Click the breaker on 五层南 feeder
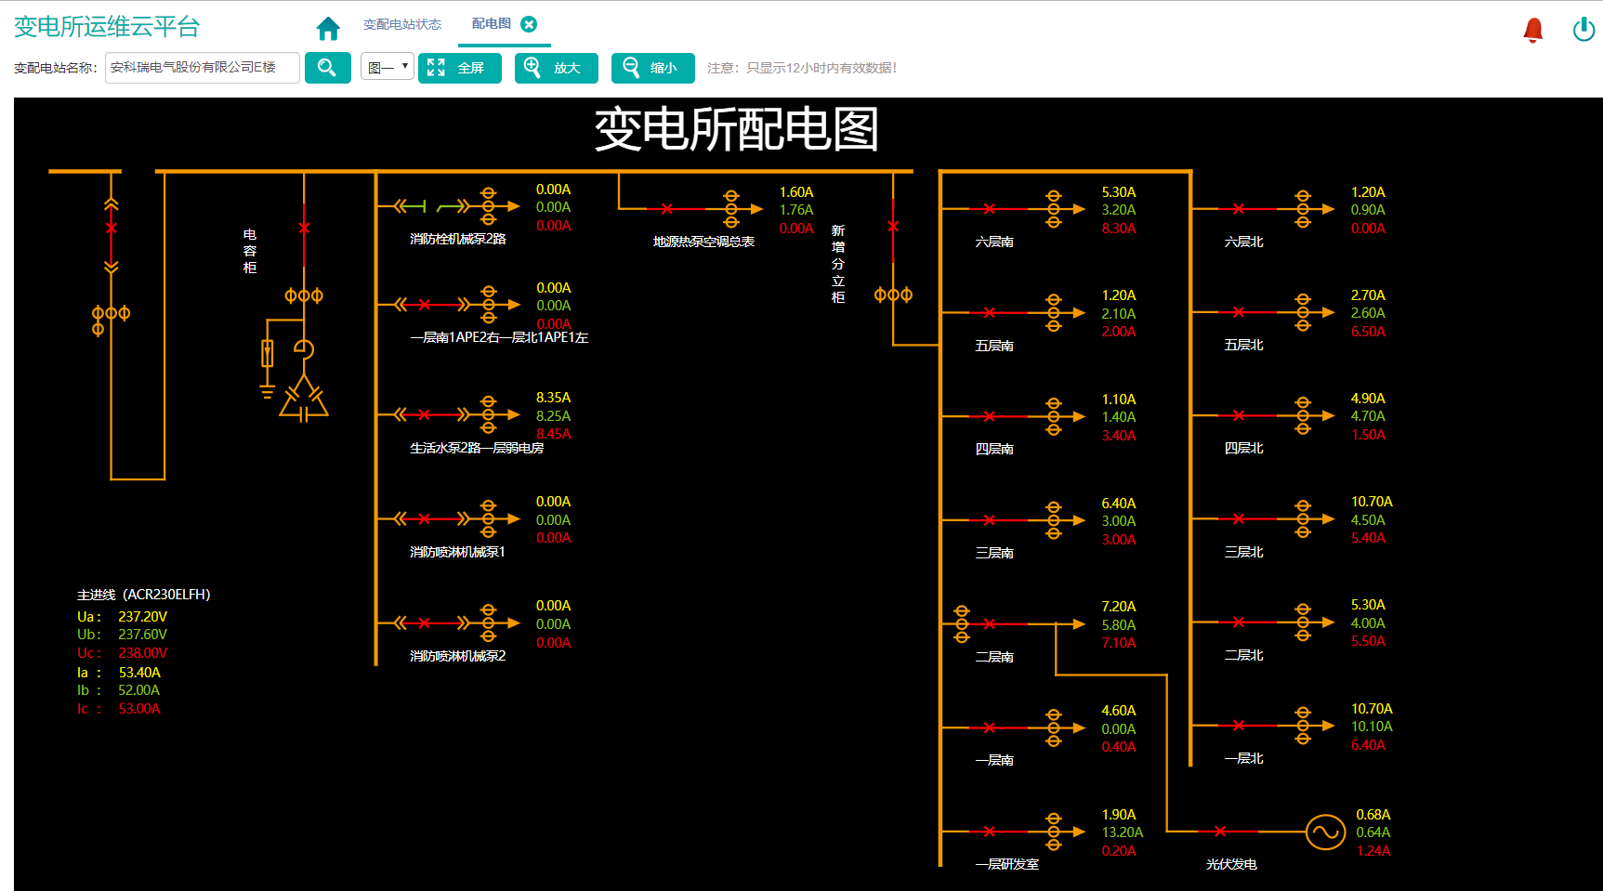The width and height of the screenshot is (1603, 891). (x=989, y=313)
